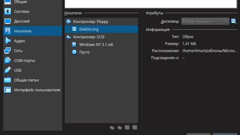The image size is (240, 135).
Task: Click the Подсоединён к value --
Action: pyautogui.click(x=183, y=58)
